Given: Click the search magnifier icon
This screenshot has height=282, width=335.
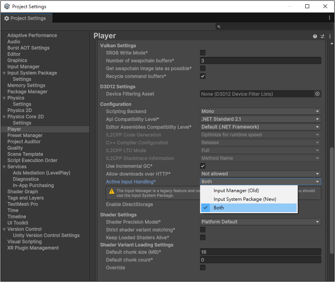Looking at the screenshot, I should [219, 27].
